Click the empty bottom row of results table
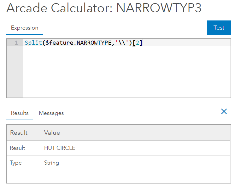Image resolution: width=235 pixels, height=186 pixels. tap(118, 177)
